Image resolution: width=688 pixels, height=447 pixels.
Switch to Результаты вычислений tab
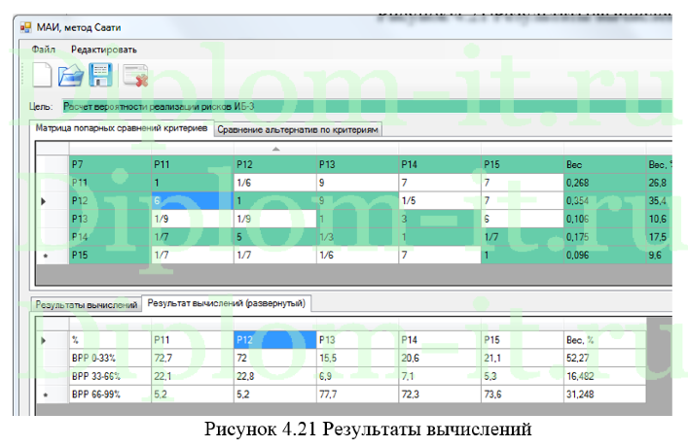tap(86, 304)
